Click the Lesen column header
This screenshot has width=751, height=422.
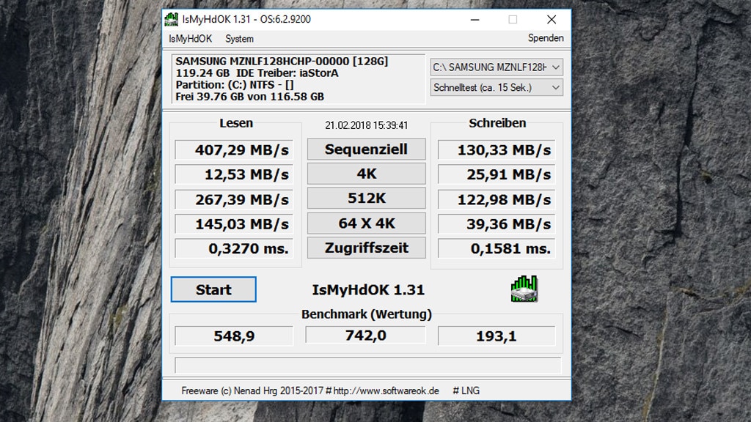[236, 123]
